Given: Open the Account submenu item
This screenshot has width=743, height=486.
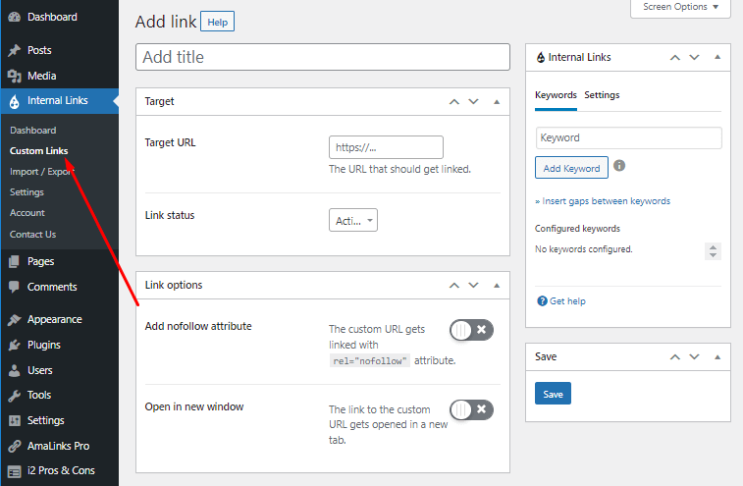Looking at the screenshot, I should point(27,213).
